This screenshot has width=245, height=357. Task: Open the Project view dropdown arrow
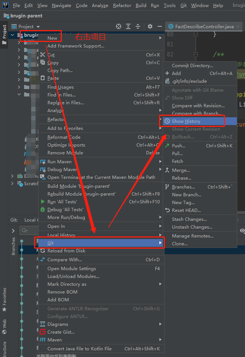38,27
